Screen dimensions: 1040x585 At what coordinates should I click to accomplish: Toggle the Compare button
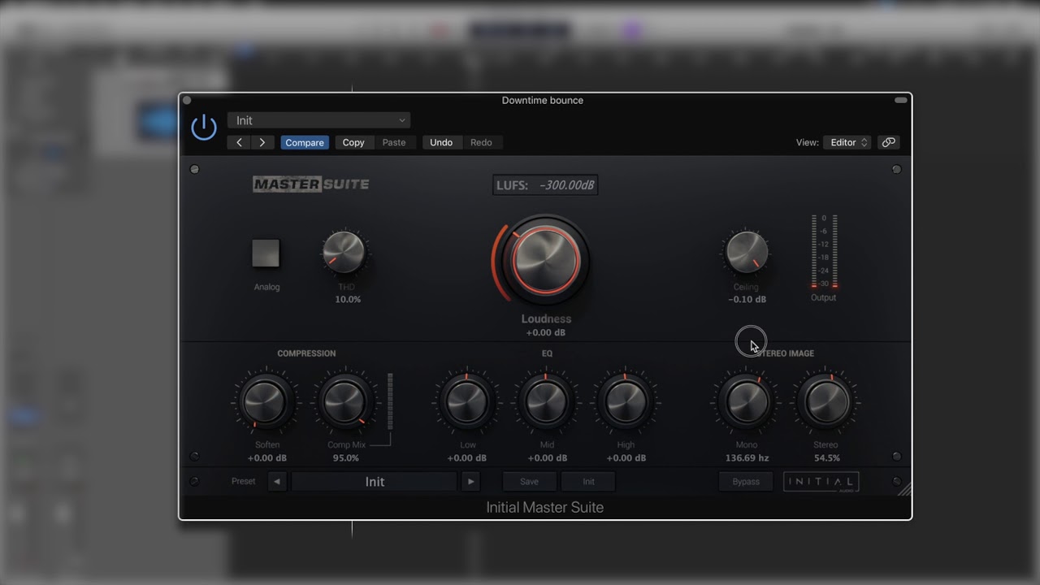tap(305, 142)
